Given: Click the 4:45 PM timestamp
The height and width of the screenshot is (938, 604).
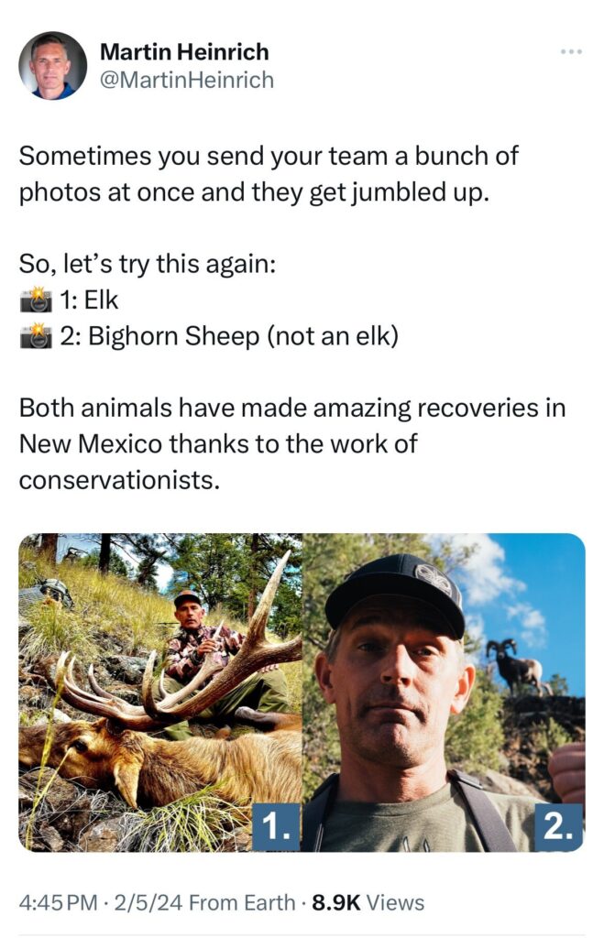Looking at the screenshot, I should (x=57, y=902).
